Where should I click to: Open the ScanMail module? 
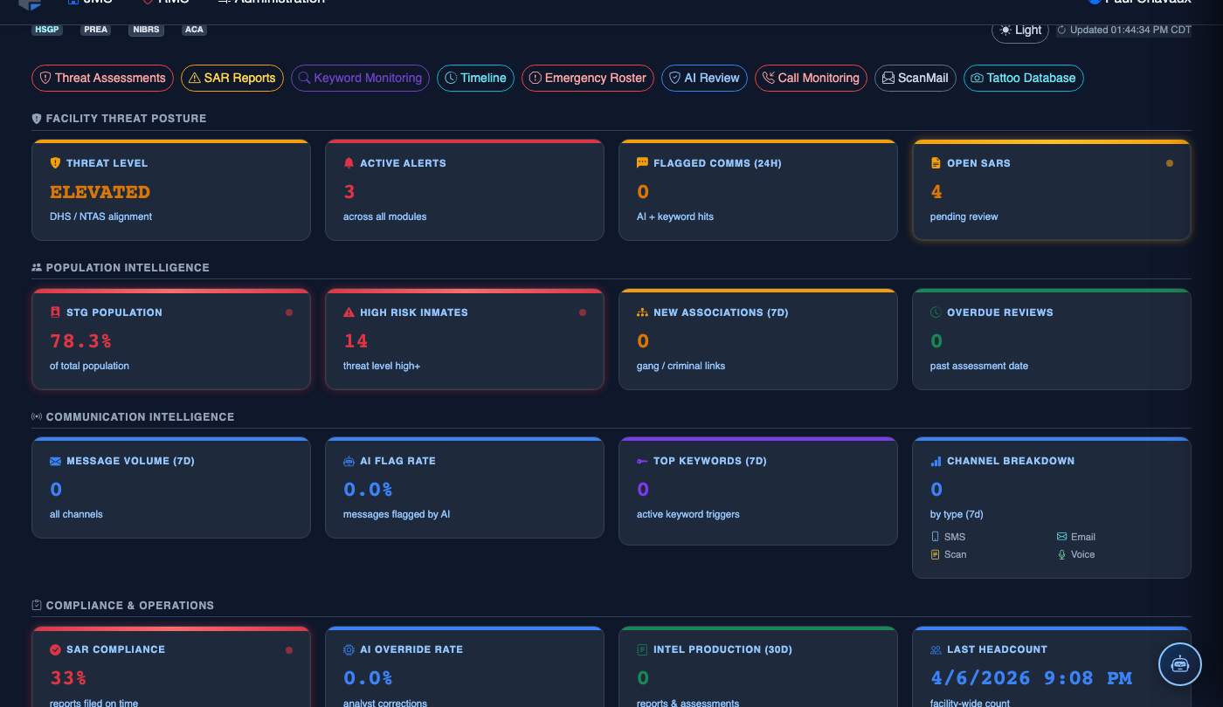pyautogui.click(x=916, y=78)
